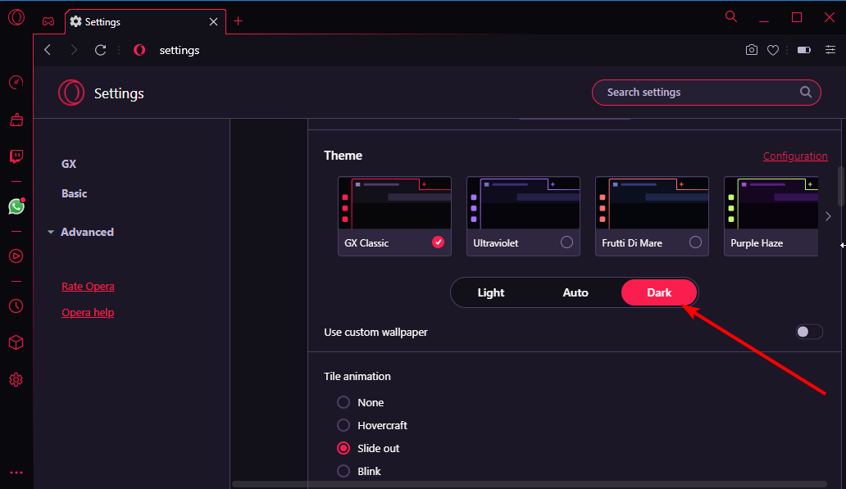Open Easy Setup sliders icon
The image size is (846, 489).
830,50
